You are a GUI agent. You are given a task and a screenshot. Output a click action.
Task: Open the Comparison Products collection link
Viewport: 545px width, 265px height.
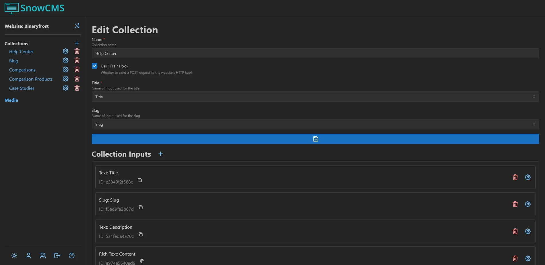coord(31,79)
